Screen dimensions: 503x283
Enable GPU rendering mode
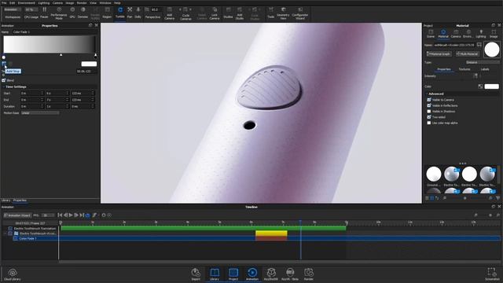click(72, 13)
